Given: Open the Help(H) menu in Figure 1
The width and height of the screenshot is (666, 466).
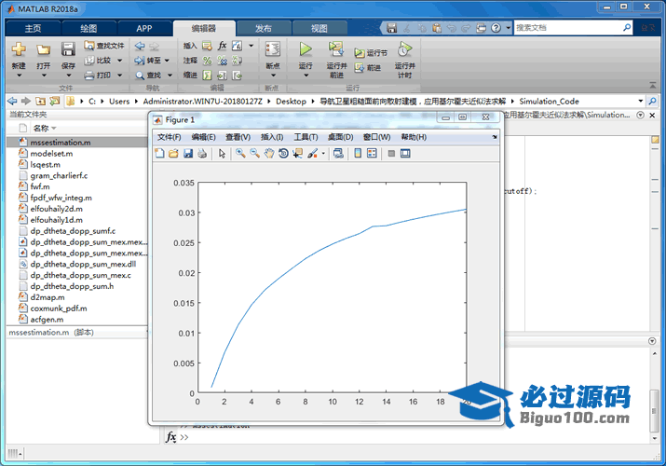Looking at the screenshot, I should click(414, 137).
